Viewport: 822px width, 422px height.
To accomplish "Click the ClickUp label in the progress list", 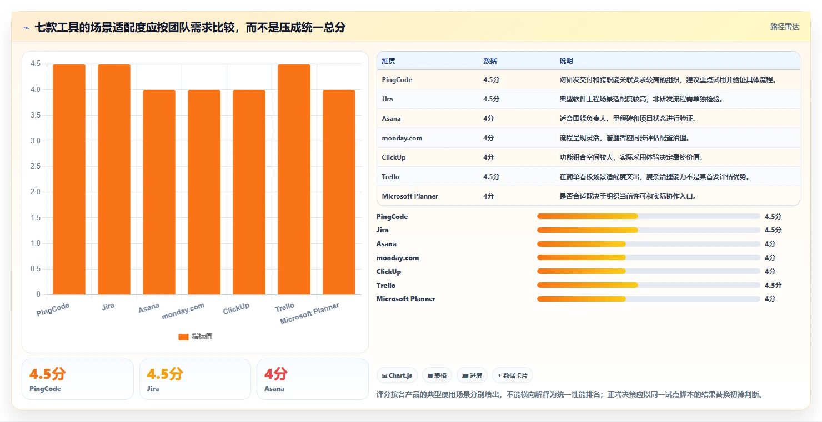I will 389,271.
